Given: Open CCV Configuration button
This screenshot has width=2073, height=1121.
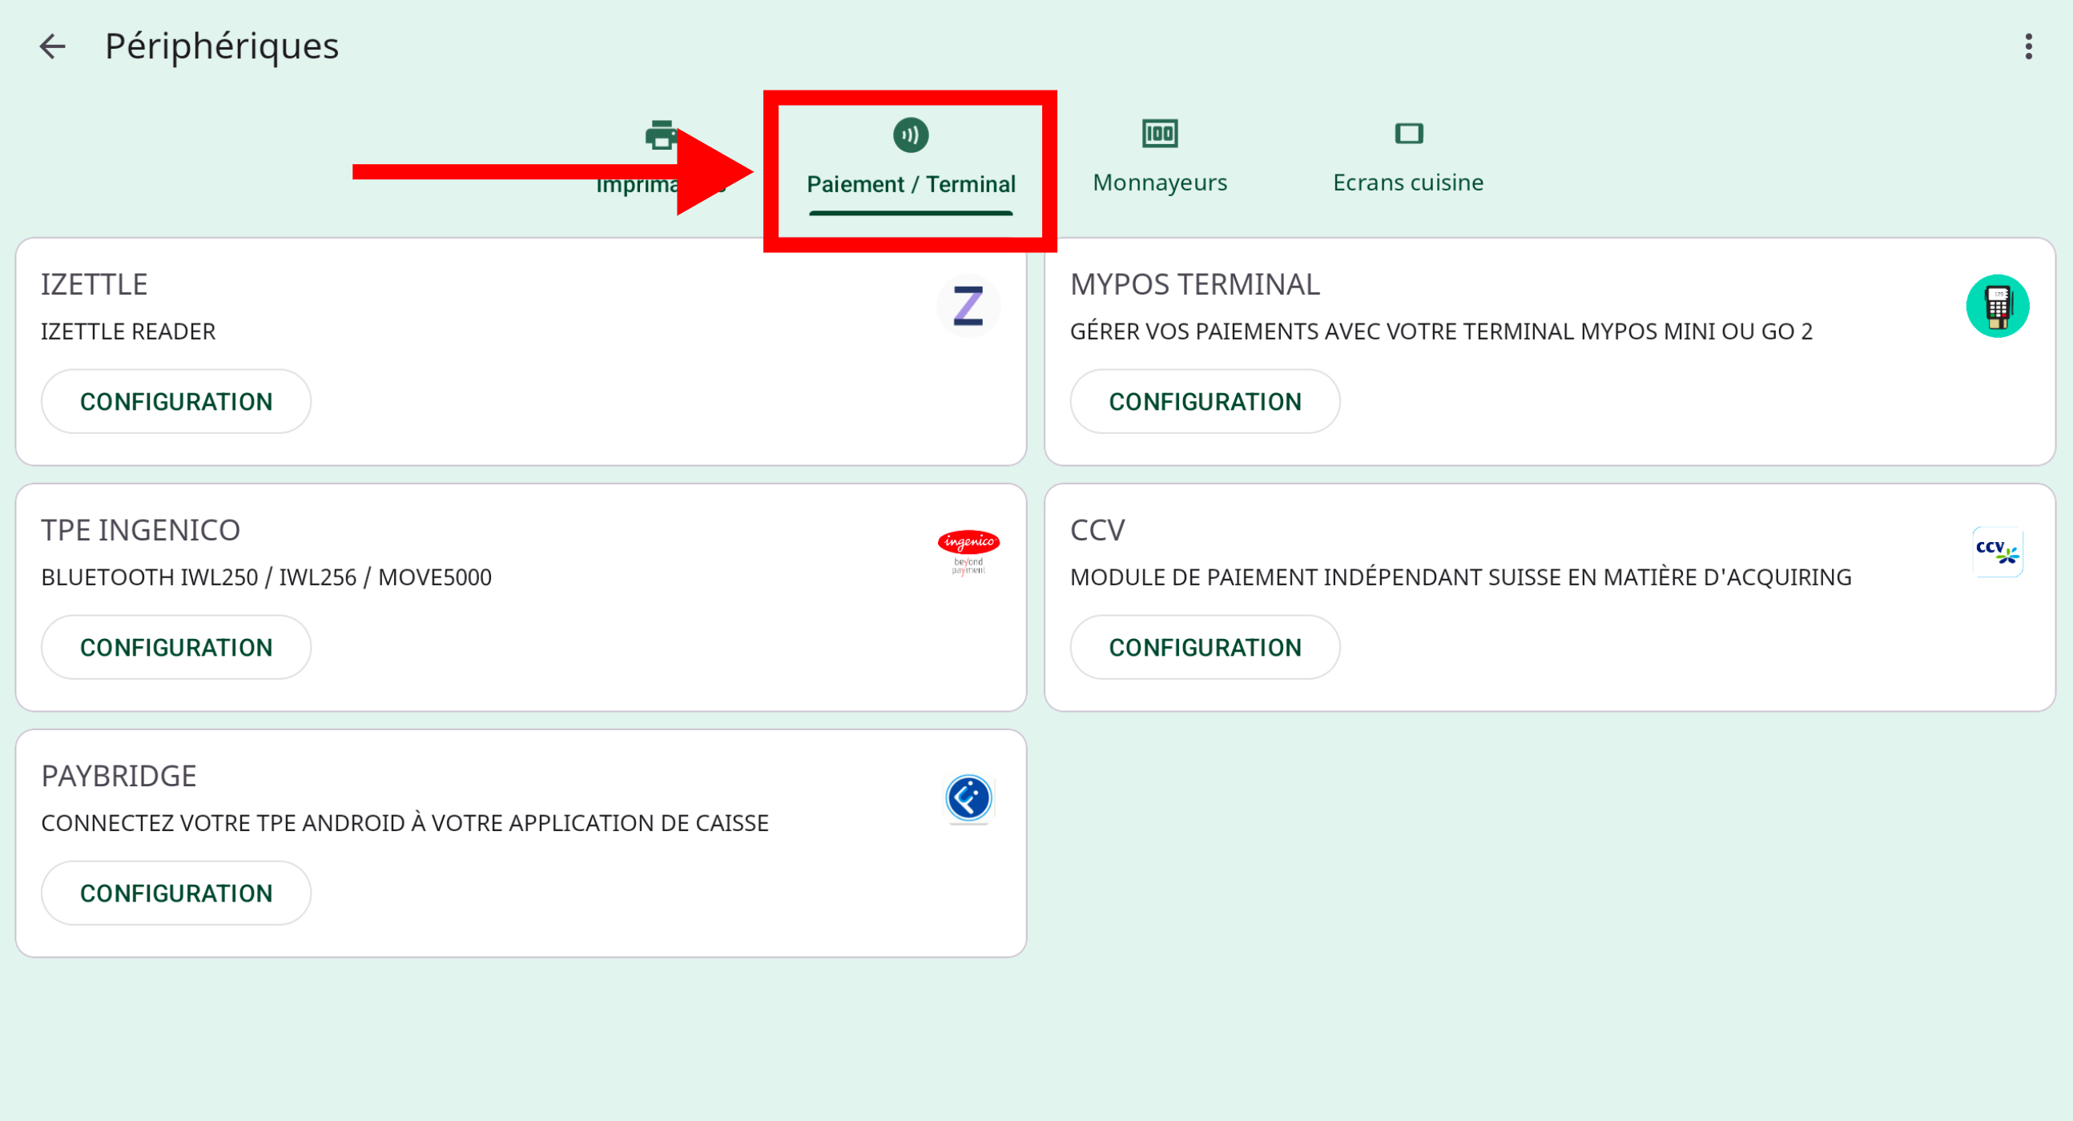Looking at the screenshot, I should 1205,647.
